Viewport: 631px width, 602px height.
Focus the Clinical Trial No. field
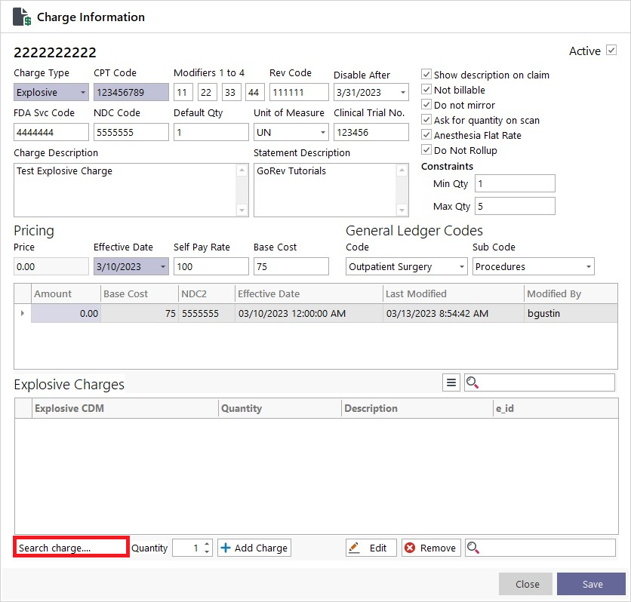pyautogui.click(x=371, y=132)
